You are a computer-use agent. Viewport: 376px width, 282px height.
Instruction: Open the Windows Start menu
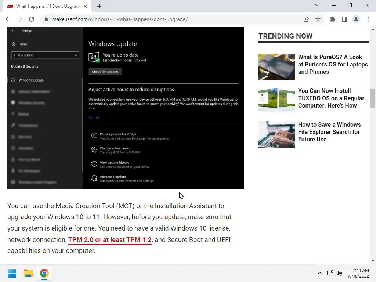coord(12,273)
